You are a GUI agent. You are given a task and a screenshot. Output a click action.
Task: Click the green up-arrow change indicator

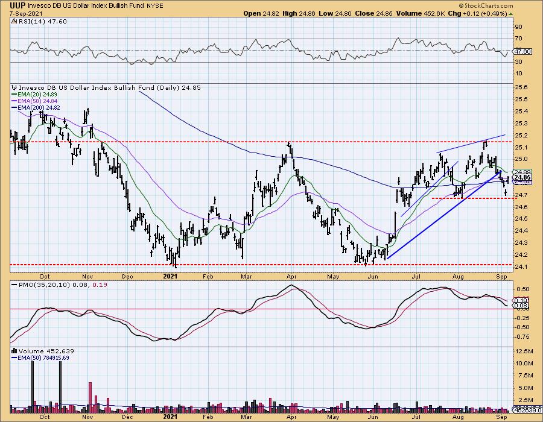pyautogui.click(x=510, y=14)
